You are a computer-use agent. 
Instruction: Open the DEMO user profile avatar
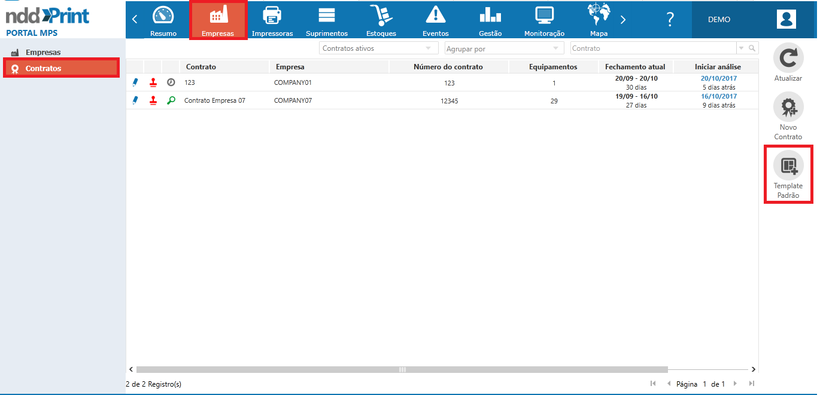(786, 19)
